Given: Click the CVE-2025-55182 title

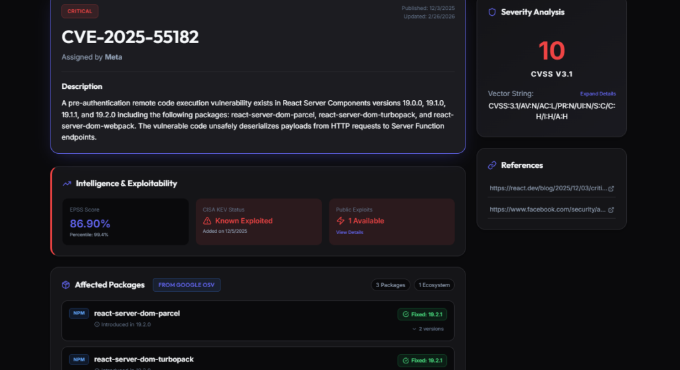Looking at the screenshot, I should [x=130, y=37].
